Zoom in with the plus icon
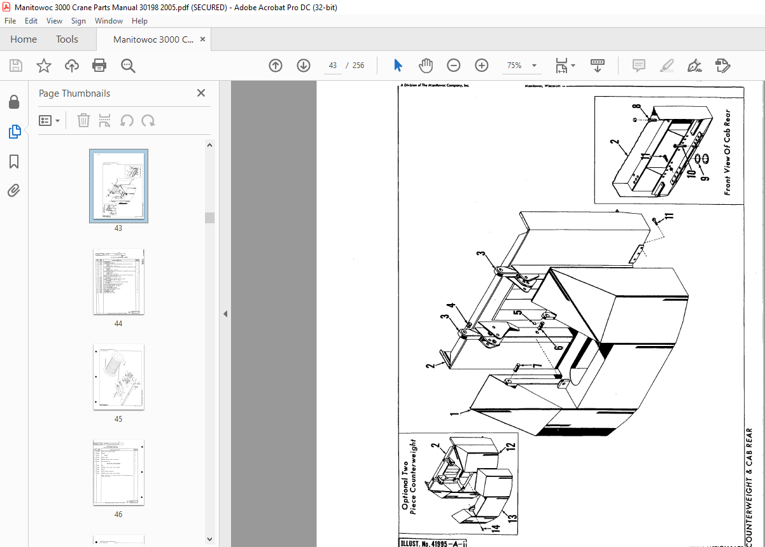 [481, 66]
